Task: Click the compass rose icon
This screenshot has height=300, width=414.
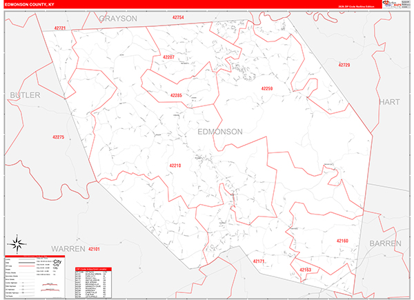Action: 17,244
